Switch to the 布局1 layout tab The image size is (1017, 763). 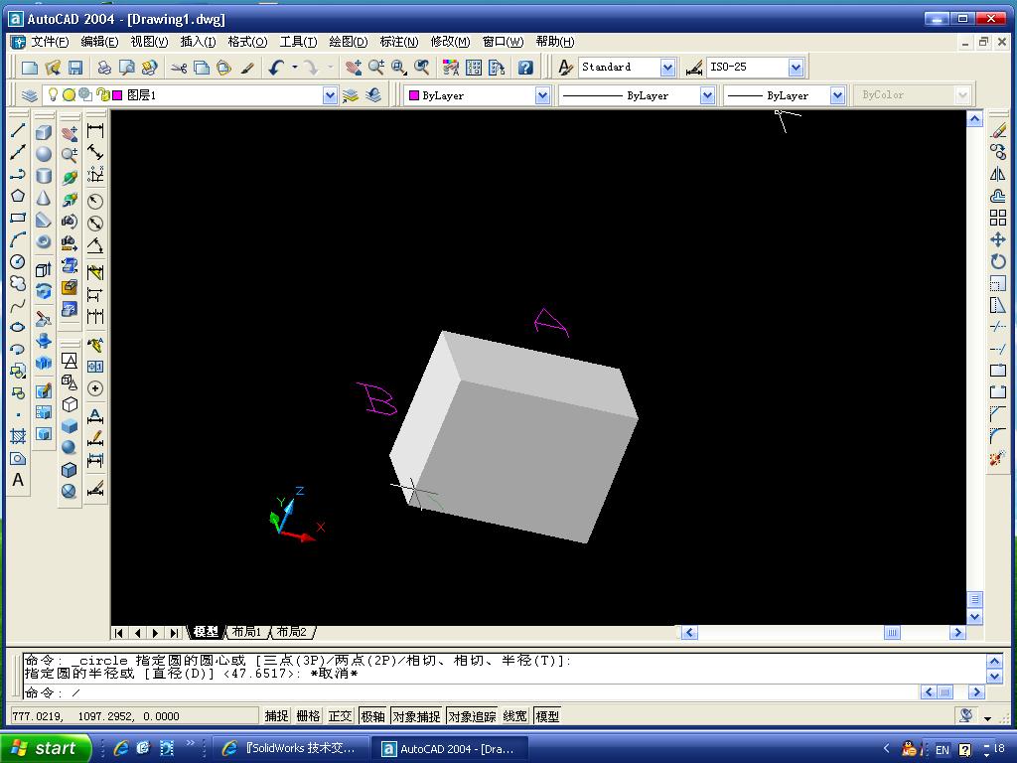click(x=246, y=631)
